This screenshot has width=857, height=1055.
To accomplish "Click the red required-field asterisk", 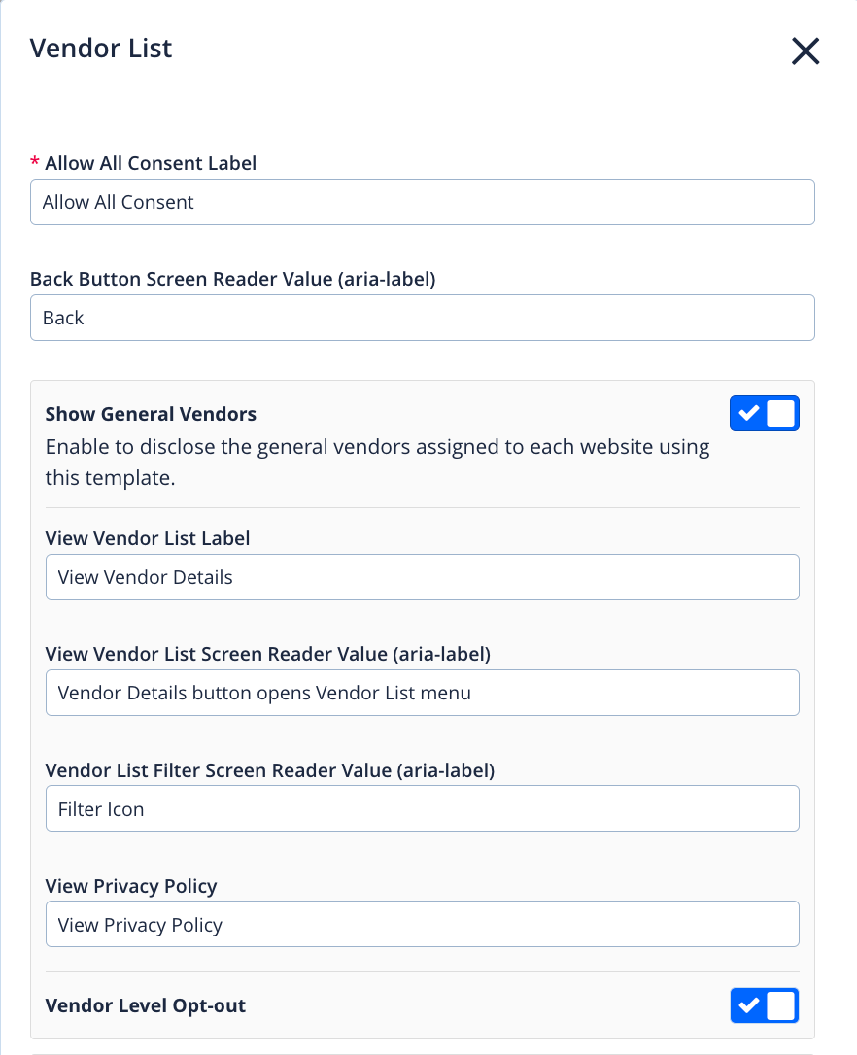I will pyautogui.click(x=35, y=163).
